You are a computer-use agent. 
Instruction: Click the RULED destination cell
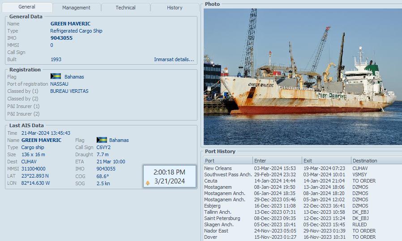click(359, 224)
